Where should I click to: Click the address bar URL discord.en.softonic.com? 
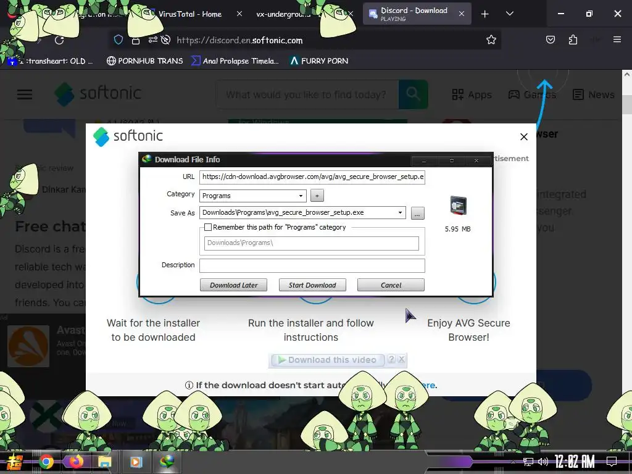coord(239,40)
